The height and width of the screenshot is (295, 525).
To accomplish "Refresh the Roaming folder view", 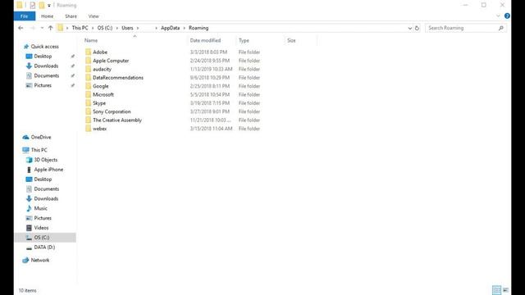I will (417, 28).
